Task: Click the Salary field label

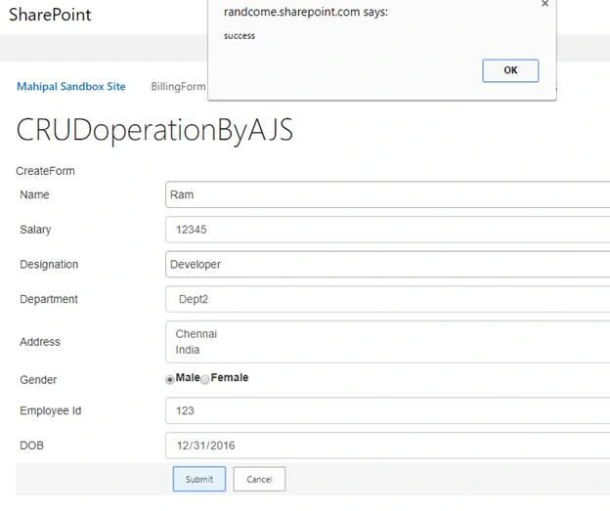Action: 35,230
